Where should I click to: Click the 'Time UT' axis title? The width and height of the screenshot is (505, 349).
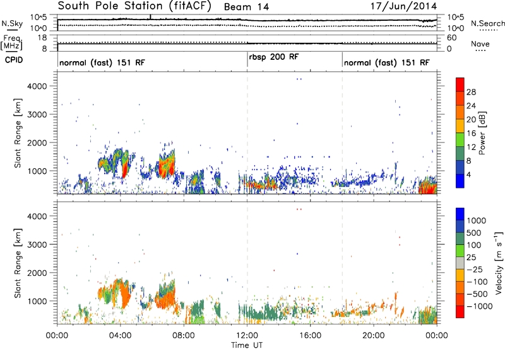(247, 345)
